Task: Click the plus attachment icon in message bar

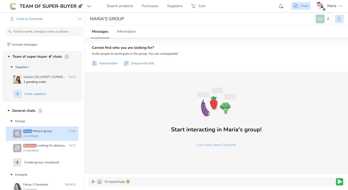Action: pyautogui.click(x=93, y=182)
